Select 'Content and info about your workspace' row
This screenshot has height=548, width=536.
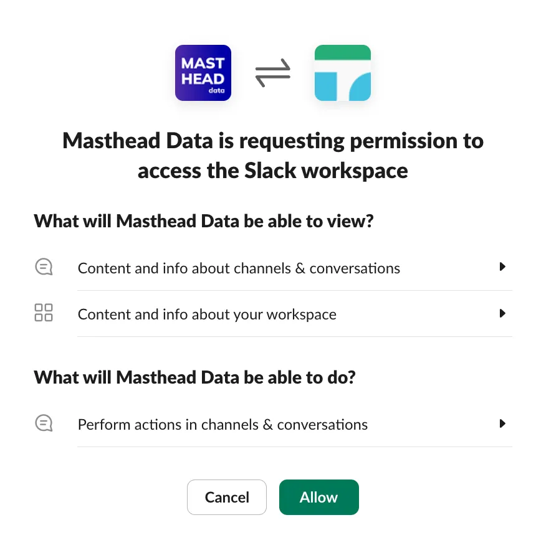pos(207,314)
